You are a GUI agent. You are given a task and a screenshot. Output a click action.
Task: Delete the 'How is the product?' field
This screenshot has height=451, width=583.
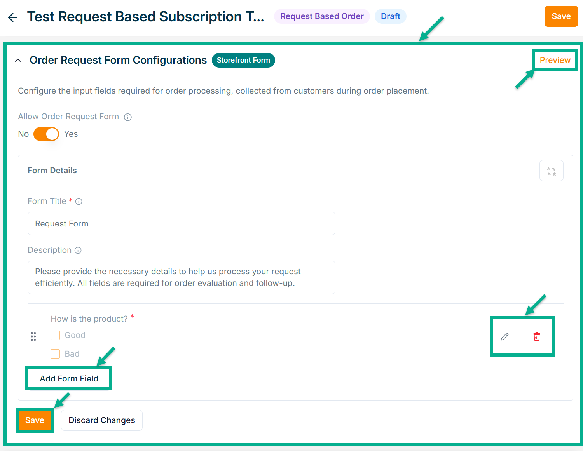536,337
